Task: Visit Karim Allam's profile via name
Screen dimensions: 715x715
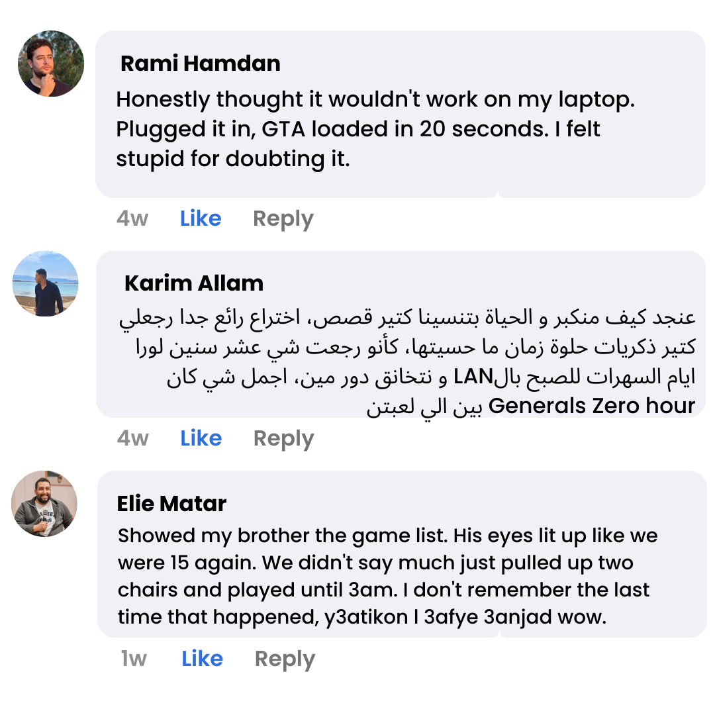Action: pyautogui.click(x=193, y=283)
